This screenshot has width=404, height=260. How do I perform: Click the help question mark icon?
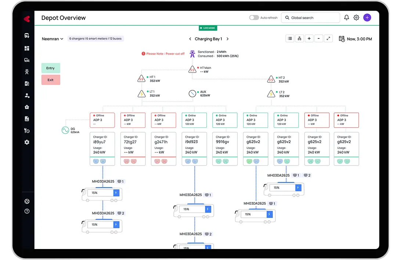[x=27, y=211]
